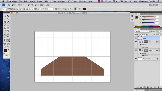The height and width of the screenshot is (91, 162).
Task: Click the color spectrum ramp
Action: 147,26
